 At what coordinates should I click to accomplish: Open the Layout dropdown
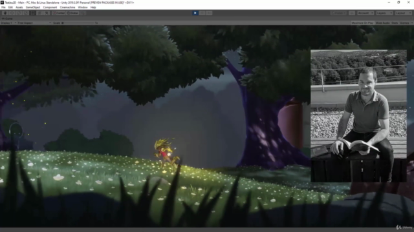(x=403, y=13)
